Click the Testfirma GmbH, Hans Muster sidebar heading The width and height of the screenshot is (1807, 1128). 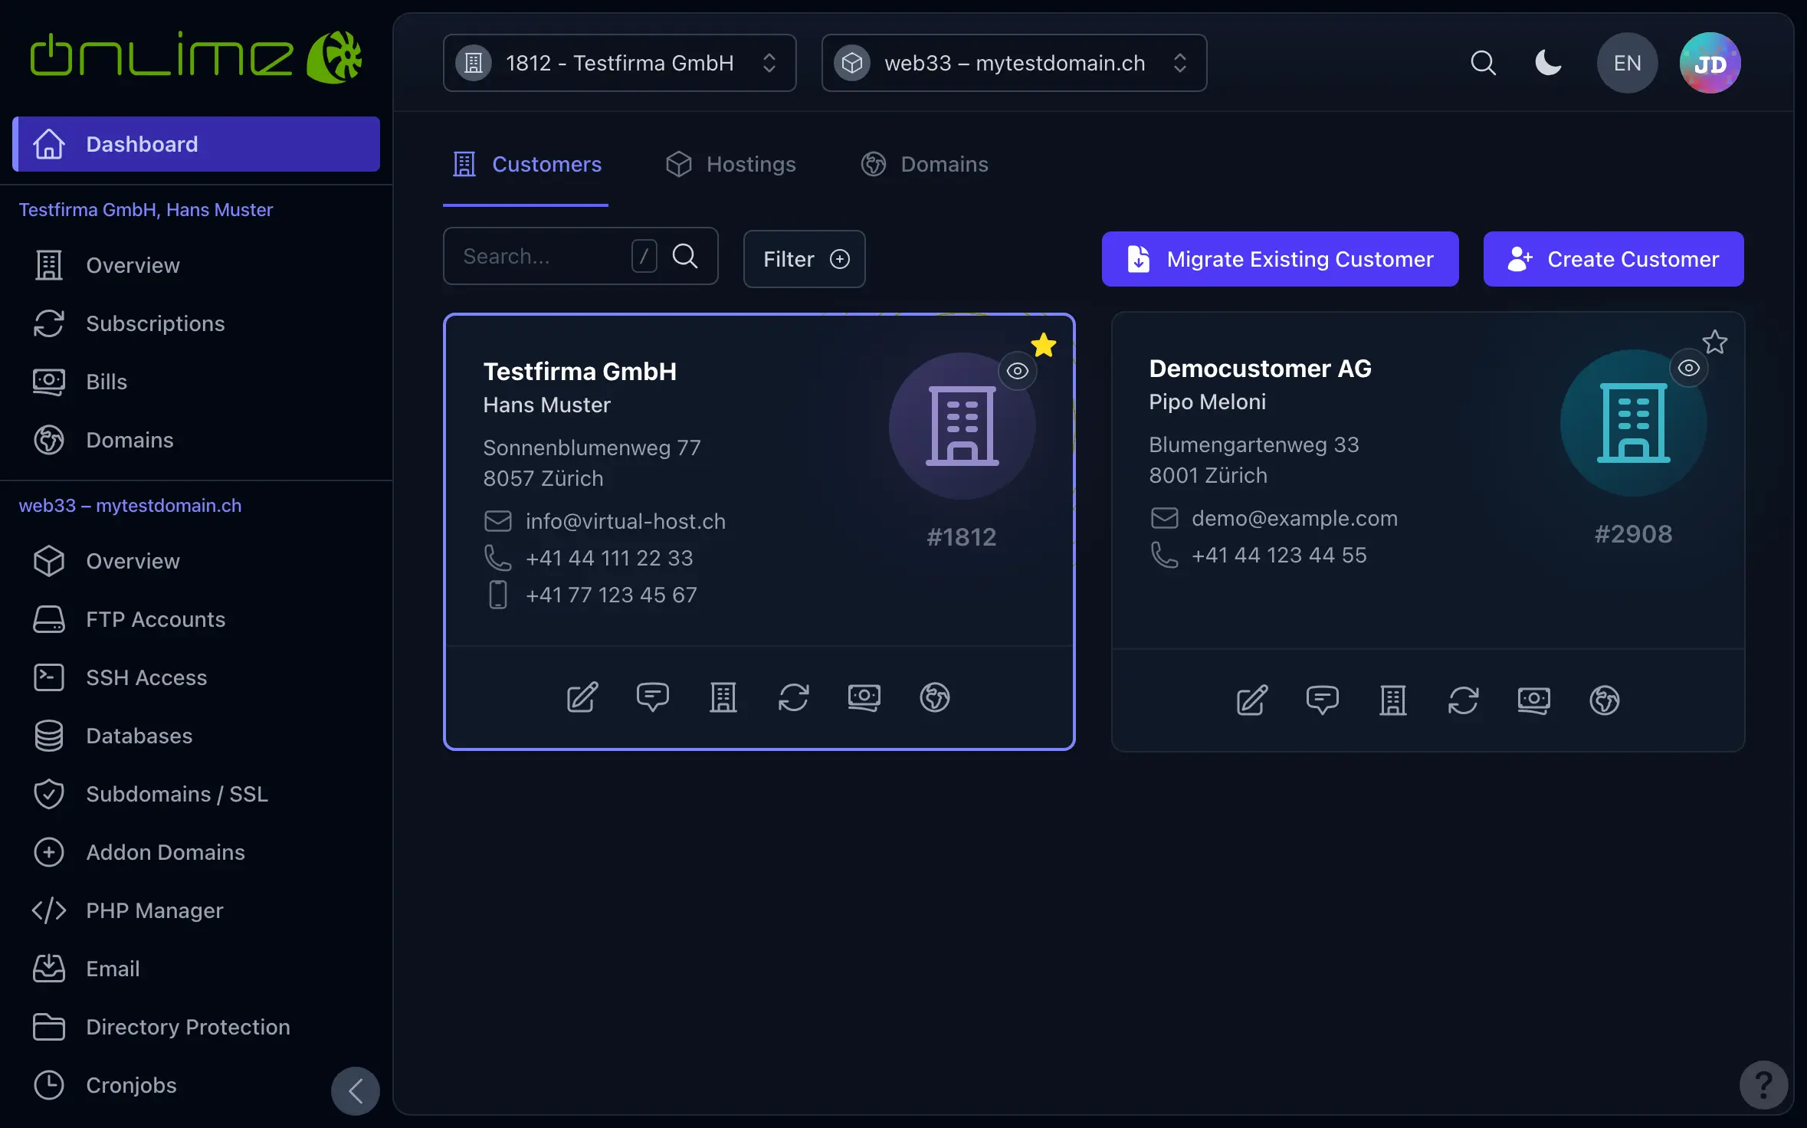point(146,209)
